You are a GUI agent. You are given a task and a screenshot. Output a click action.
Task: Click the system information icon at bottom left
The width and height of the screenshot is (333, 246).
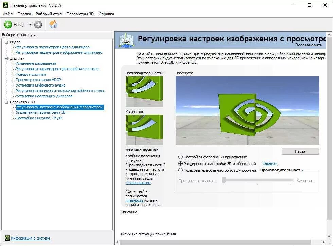7,238
